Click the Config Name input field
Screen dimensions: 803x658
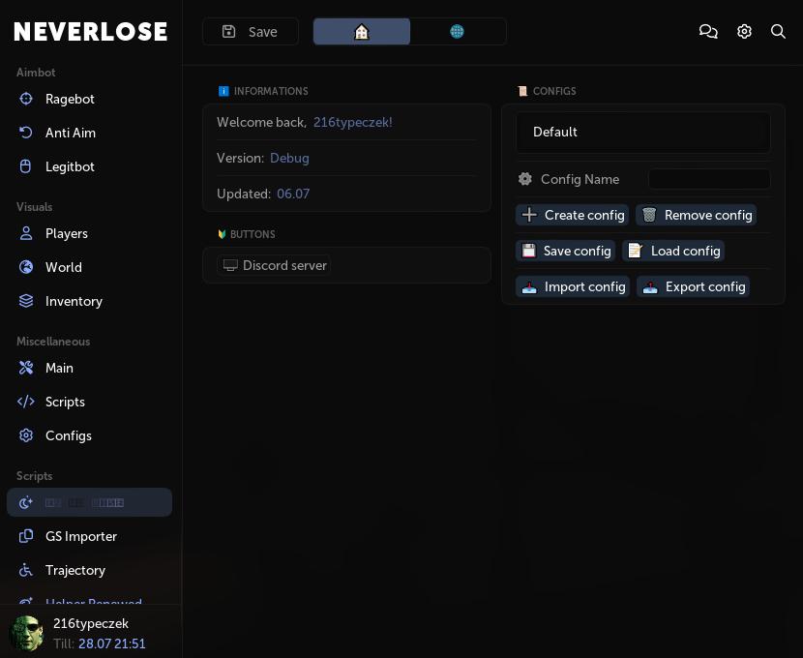tap(709, 179)
